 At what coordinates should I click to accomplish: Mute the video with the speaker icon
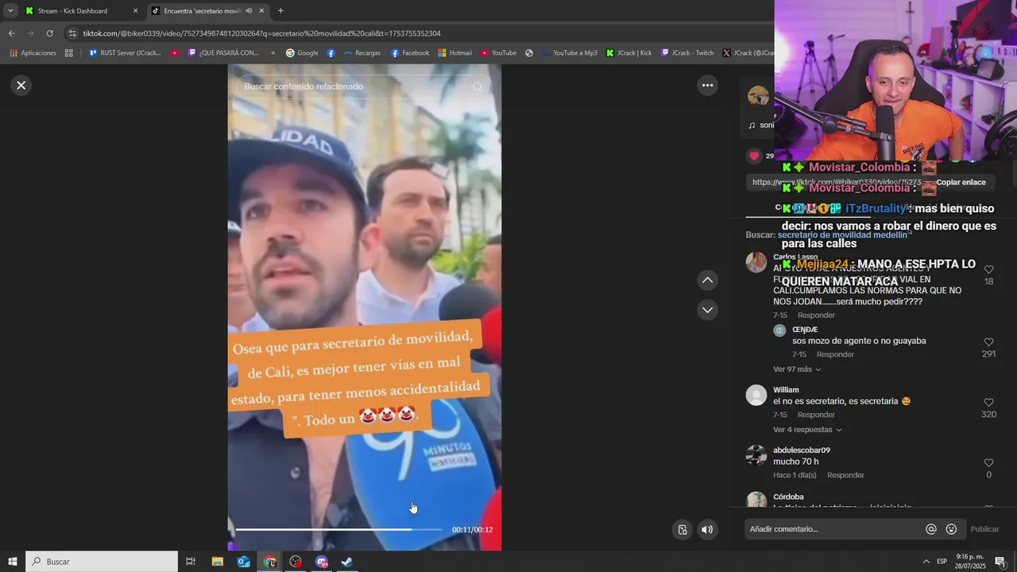707,529
